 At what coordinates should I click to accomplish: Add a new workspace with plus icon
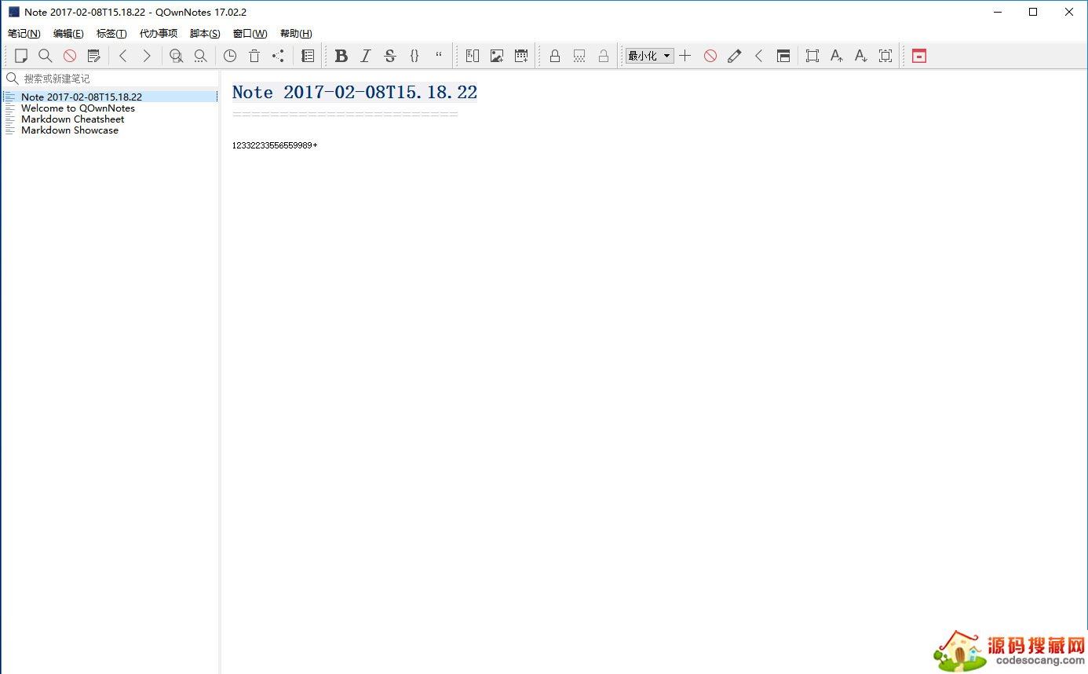click(685, 56)
